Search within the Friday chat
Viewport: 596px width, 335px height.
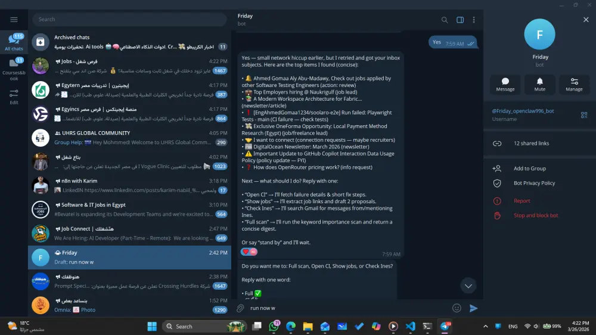coord(445,20)
